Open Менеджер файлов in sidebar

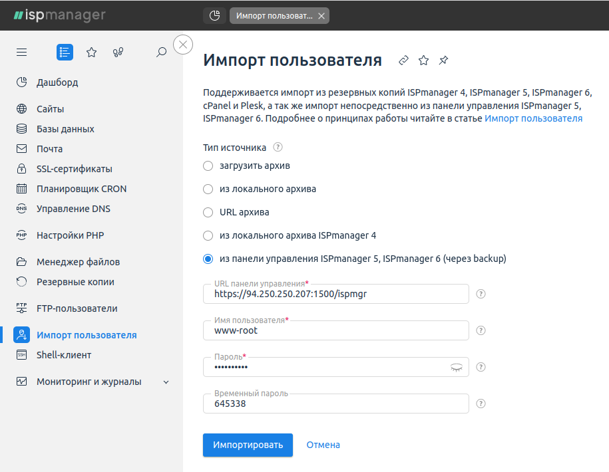tap(78, 262)
